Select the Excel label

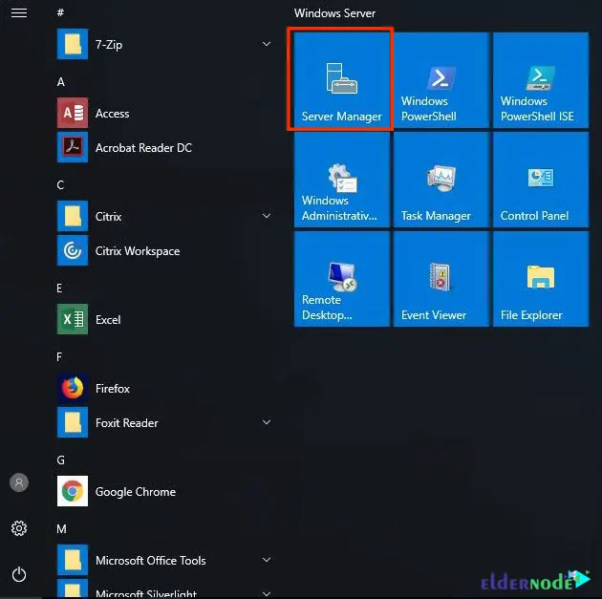click(x=108, y=320)
